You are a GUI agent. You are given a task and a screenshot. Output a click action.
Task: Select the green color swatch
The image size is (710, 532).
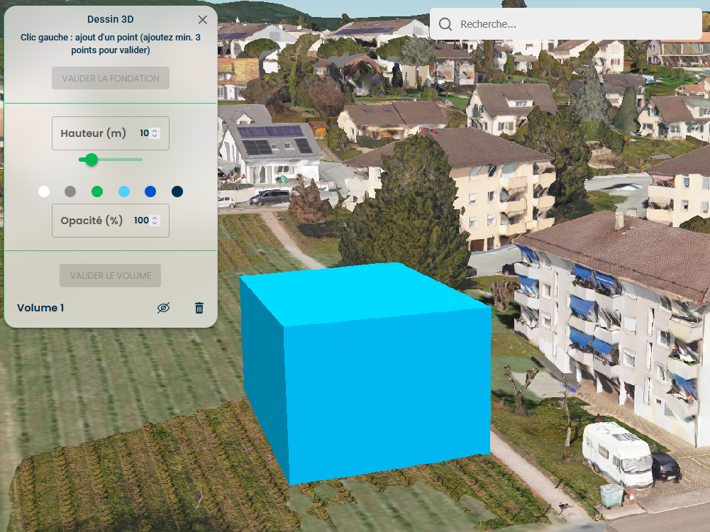[x=97, y=192]
